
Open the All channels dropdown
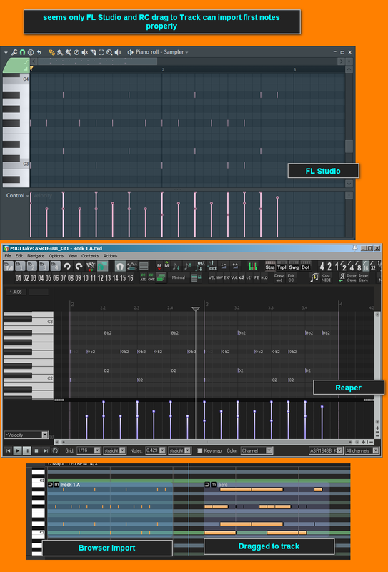(x=362, y=451)
